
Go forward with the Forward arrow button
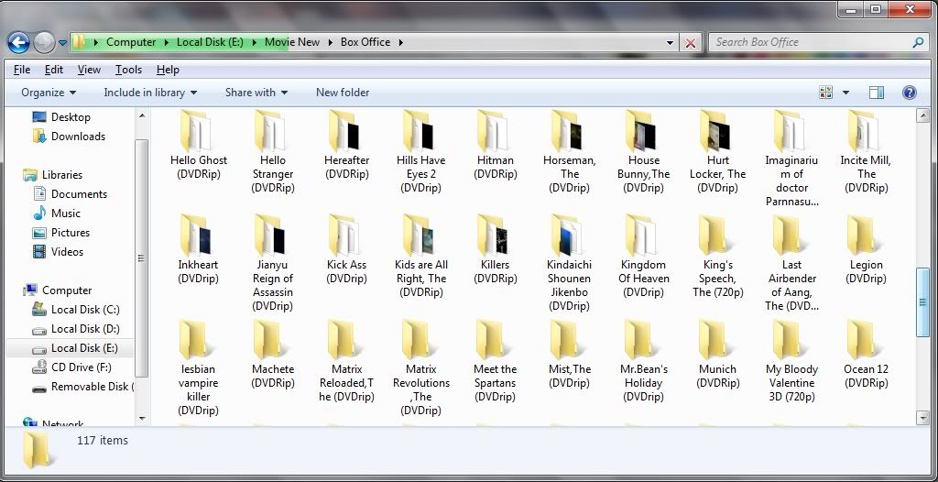pyautogui.click(x=44, y=42)
